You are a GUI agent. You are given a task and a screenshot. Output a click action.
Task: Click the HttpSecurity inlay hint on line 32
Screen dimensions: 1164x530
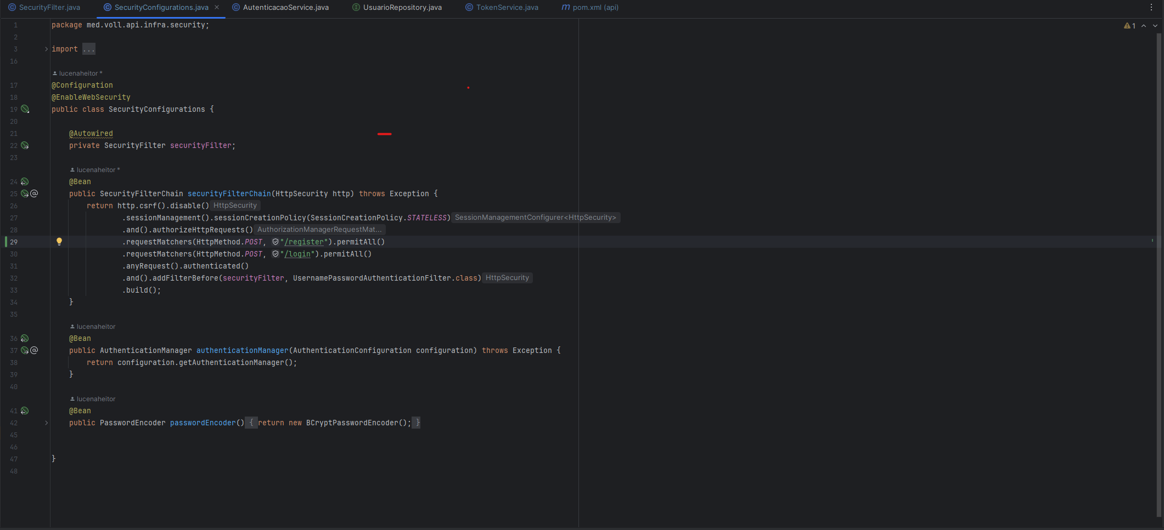point(507,278)
